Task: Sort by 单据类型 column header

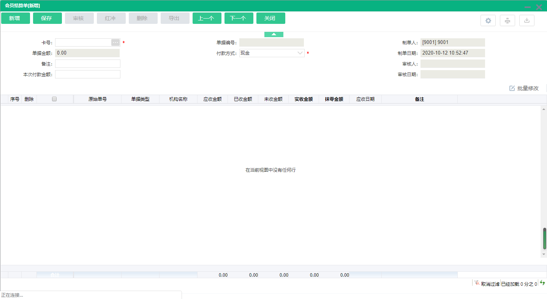Action: click(141, 99)
